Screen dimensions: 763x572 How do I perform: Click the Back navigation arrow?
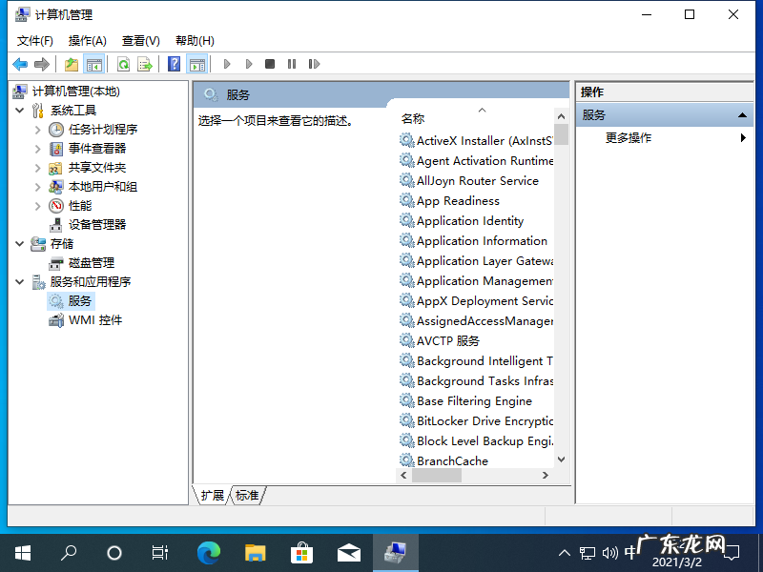click(19, 64)
